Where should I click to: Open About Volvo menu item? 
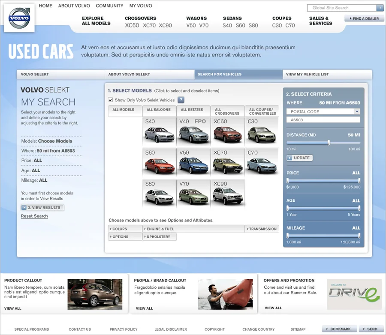[74, 6]
